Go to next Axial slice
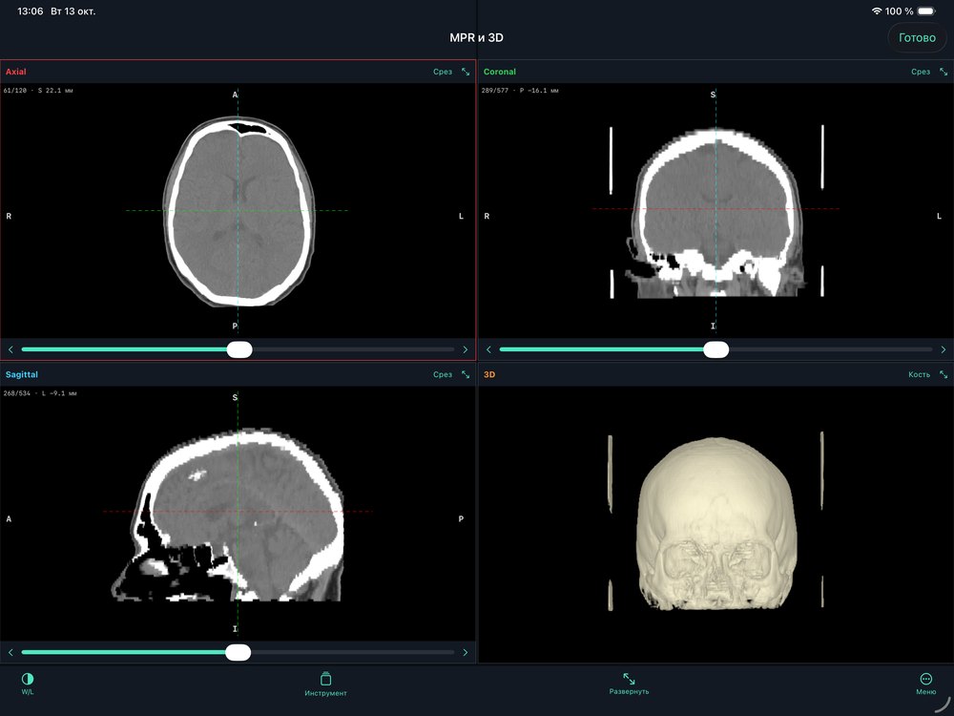The height and width of the screenshot is (716, 954). [x=466, y=349]
